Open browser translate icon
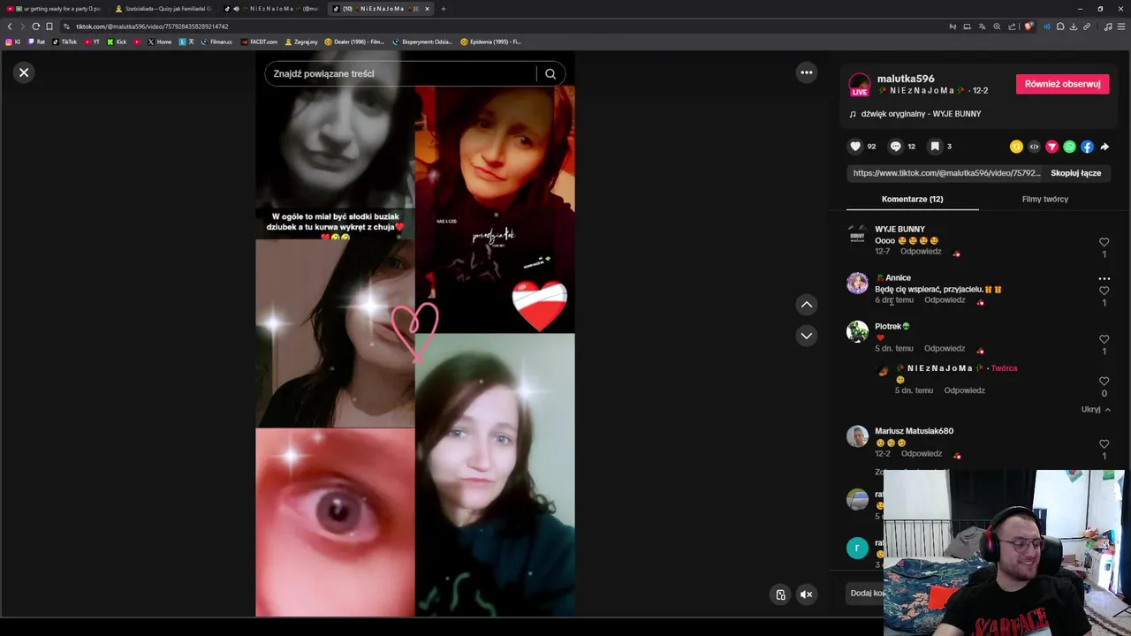 pos(982,26)
